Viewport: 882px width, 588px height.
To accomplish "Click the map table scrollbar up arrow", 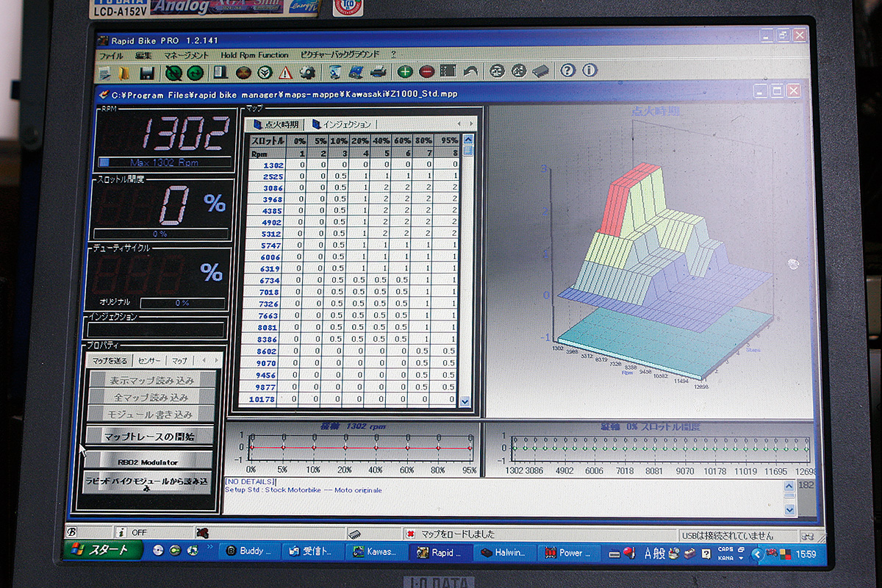I will tap(467, 139).
